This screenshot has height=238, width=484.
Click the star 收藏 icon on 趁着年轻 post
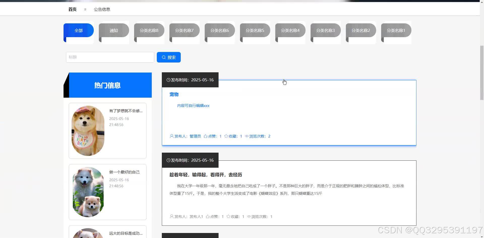pyautogui.click(x=228, y=216)
